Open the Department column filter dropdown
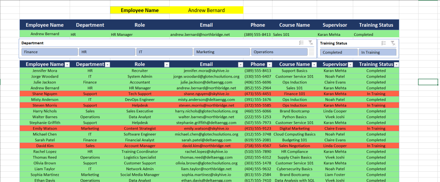The height and width of the screenshot is (182, 440). [107, 64]
